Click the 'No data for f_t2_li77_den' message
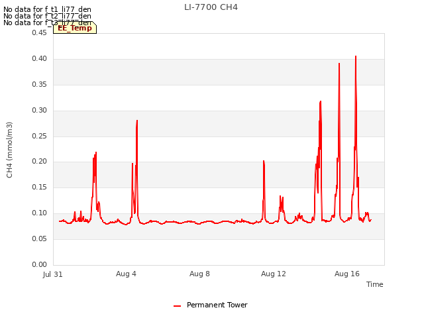Screen dimensions: 424x318 [x=47, y=16]
